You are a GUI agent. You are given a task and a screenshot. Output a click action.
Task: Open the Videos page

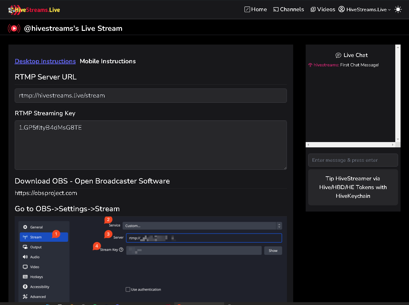[x=323, y=9]
